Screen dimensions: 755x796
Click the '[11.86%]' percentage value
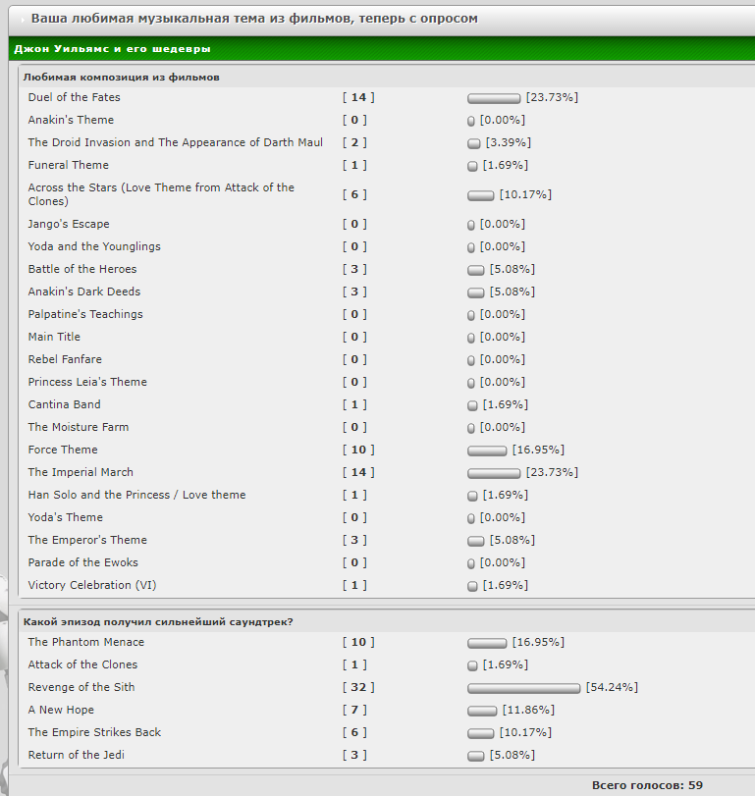(x=528, y=710)
